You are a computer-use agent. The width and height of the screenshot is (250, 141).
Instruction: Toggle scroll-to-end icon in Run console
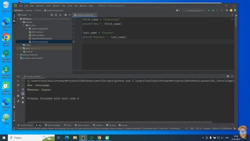tap(23, 94)
